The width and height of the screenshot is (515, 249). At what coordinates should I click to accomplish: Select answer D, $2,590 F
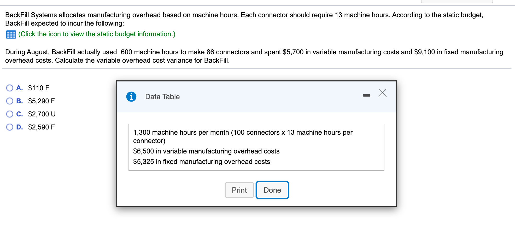pos(10,127)
